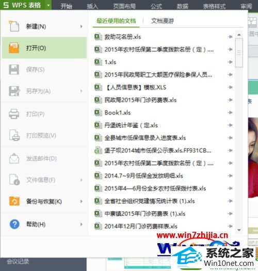This screenshot has height=271, width=258.
Task: Choose 打印预览(V) in file menu
Action: pyautogui.click(x=44, y=135)
